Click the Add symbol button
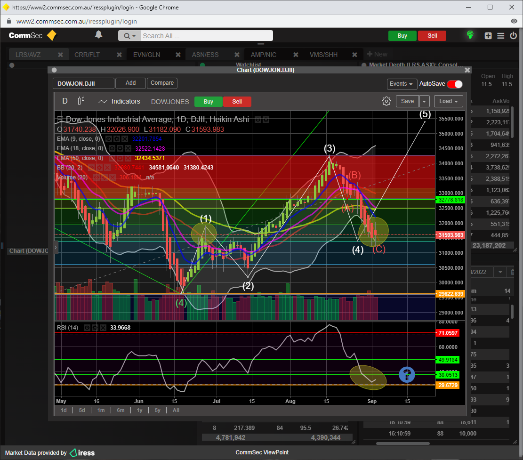Image resolution: width=523 pixels, height=460 pixels. [130, 83]
